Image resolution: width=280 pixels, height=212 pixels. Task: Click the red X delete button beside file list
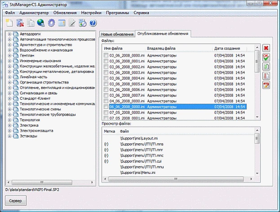click(266, 48)
